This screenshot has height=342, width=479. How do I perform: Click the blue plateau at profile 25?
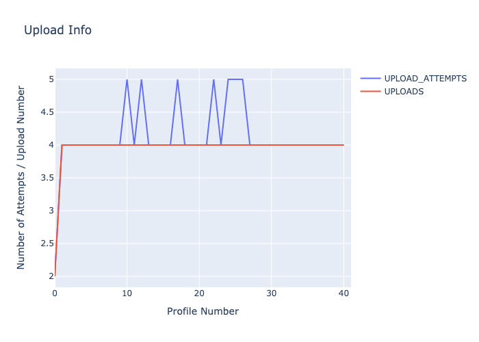click(x=235, y=79)
